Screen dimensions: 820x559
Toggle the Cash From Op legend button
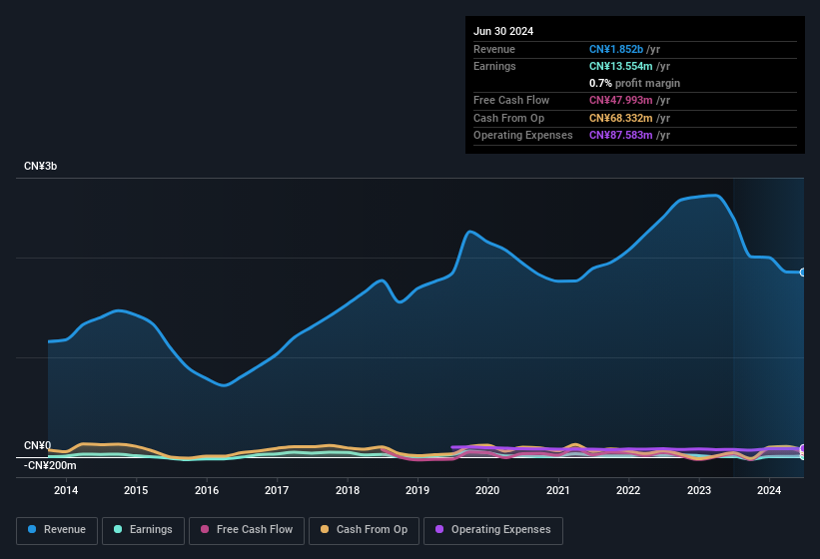coord(364,530)
